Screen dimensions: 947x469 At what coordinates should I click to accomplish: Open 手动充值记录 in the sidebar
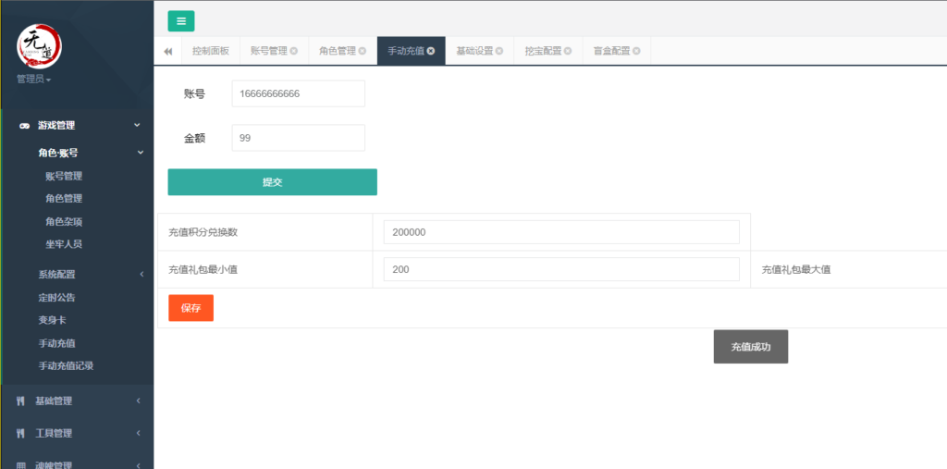click(66, 365)
